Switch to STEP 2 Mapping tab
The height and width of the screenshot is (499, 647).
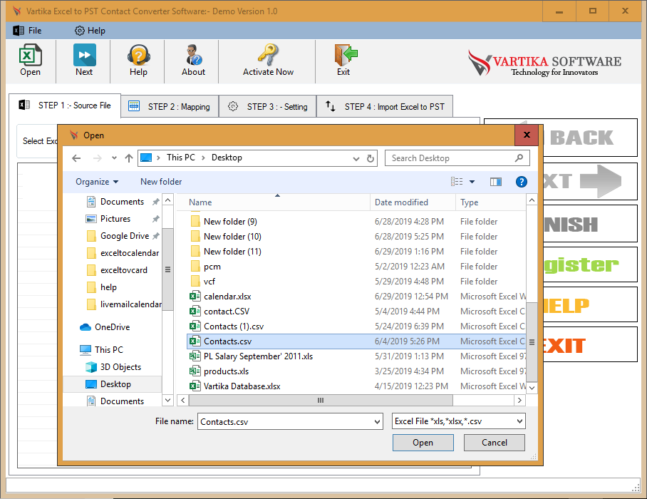pyautogui.click(x=170, y=107)
